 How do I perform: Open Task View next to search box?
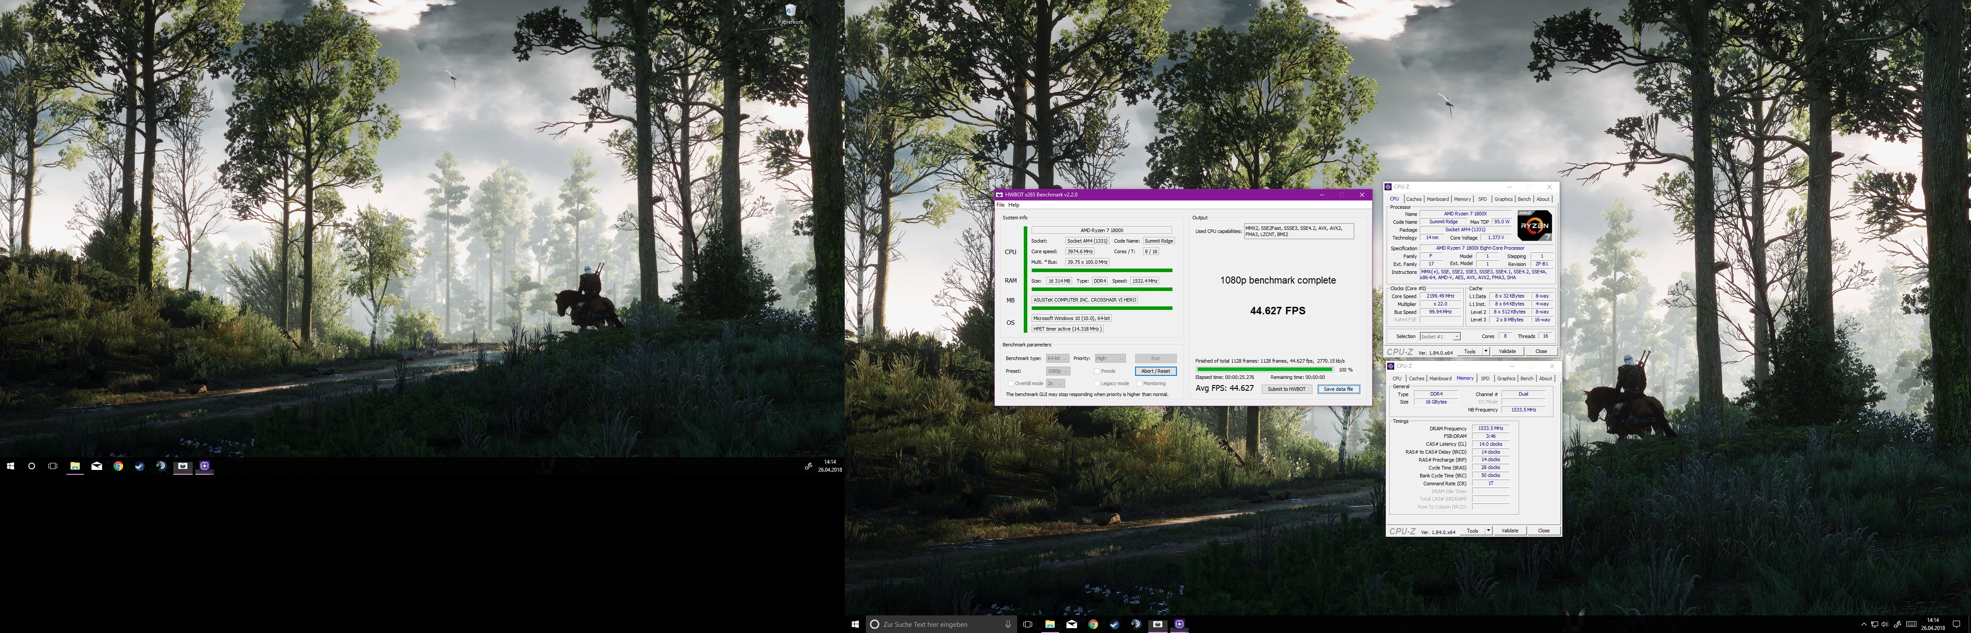pyautogui.click(x=1028, y=624)
